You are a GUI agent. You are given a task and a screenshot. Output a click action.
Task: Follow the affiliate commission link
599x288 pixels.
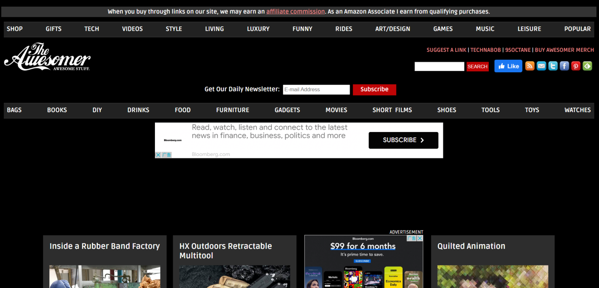pos(296,11)
